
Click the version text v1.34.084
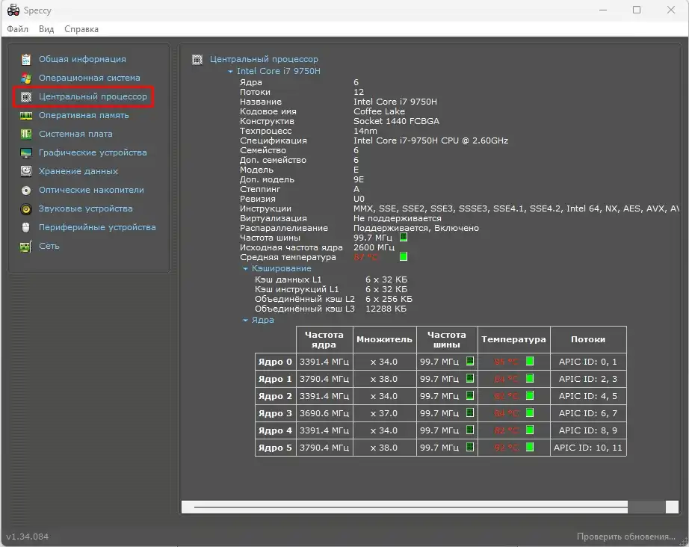click(x=27, y=537)
